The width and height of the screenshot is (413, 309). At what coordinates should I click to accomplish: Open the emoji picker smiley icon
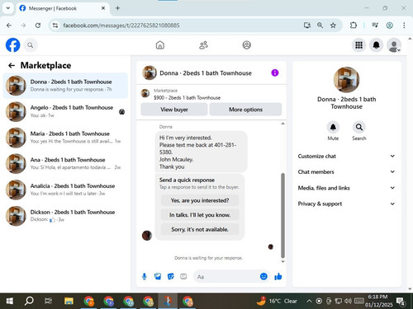coord(263,276)
